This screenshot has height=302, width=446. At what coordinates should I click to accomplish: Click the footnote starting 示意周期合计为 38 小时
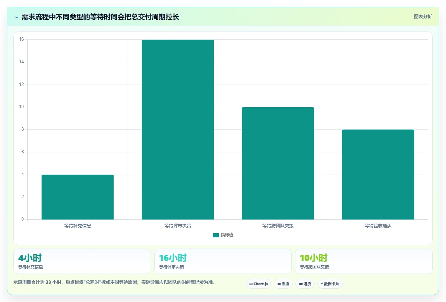click(114, 282)
